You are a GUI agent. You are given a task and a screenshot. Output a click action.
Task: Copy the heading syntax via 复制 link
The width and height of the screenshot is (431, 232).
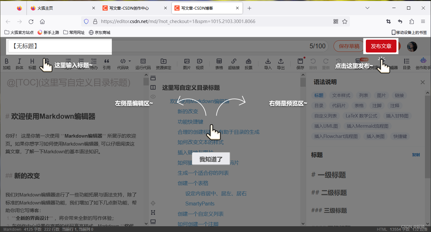[416, 155]
